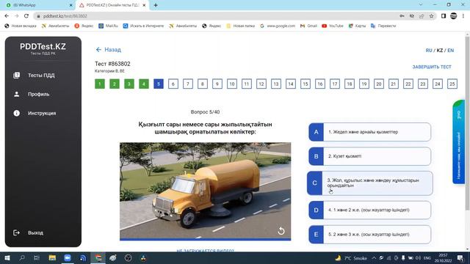The width and height of the screenshot is (470, 264).
Task: Click the Инструкция info icon
Action: point(16,113)
